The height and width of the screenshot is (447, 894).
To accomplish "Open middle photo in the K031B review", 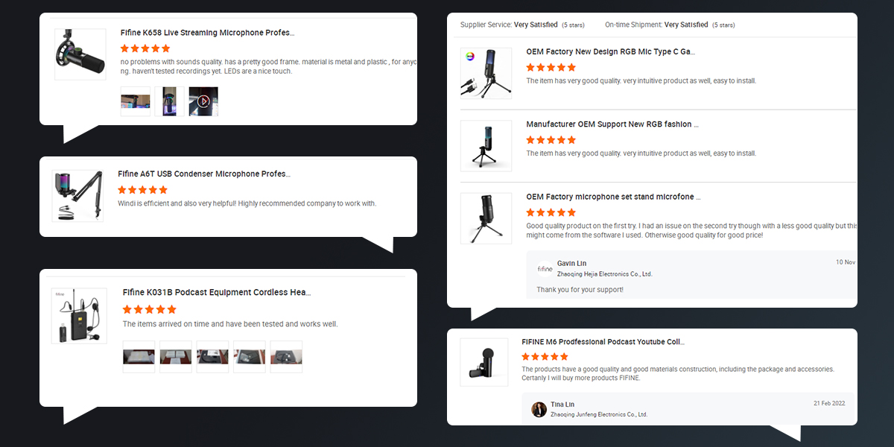I will (212, 356).
